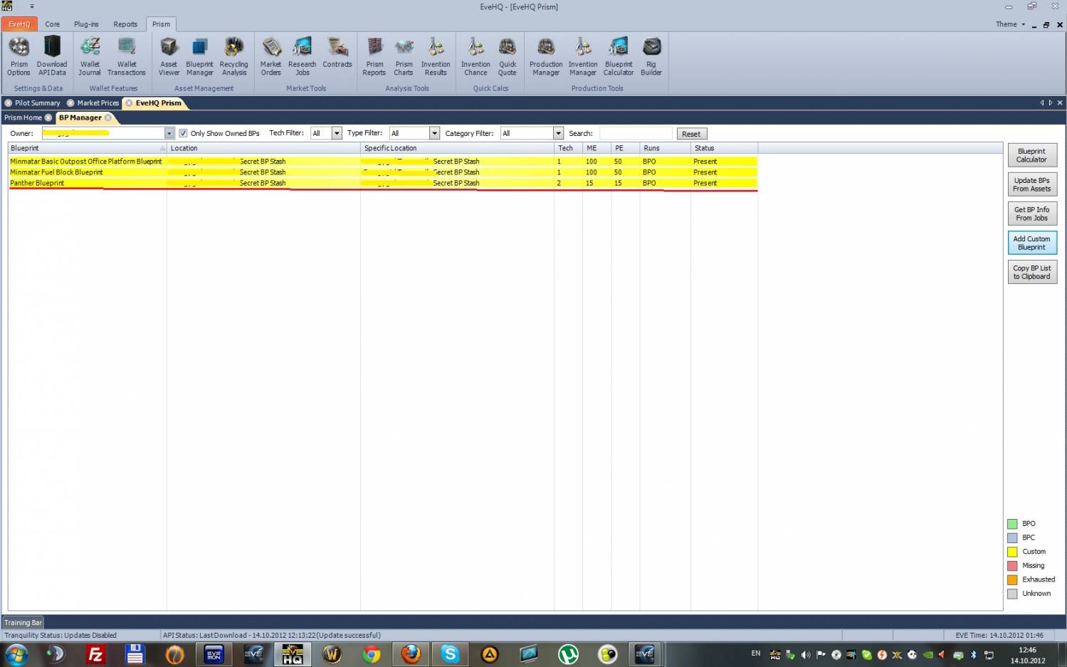Open Research Jobs
The height and width of the screenshot is (667, 1067).
[x=302, y=56]
